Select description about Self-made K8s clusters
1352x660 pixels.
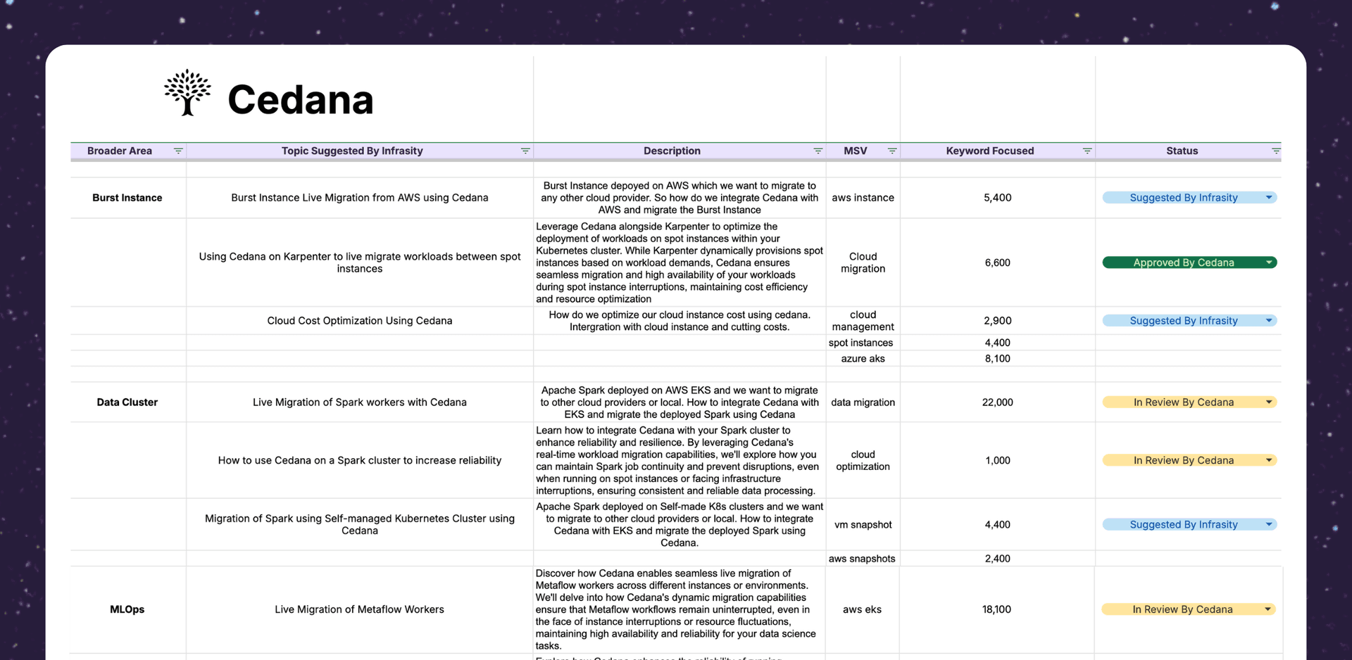pyautogui.click(x=680, y=524)
